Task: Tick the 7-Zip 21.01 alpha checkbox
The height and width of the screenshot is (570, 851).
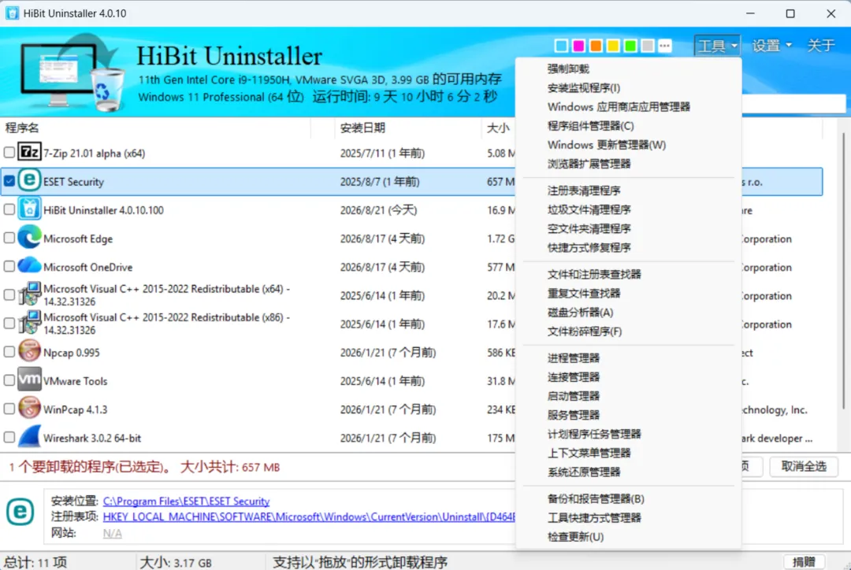Action: (9, 153)
